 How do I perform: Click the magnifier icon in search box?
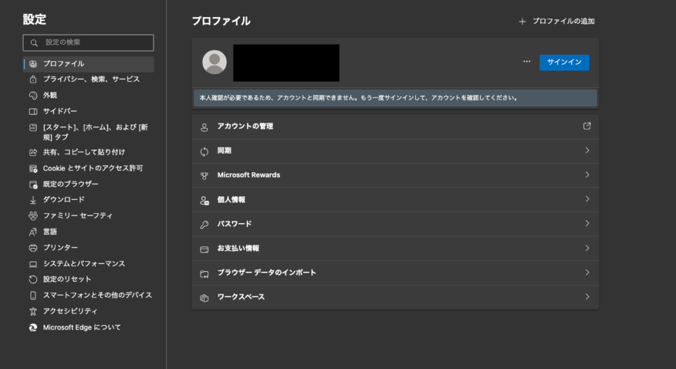(x=34, y=43)
